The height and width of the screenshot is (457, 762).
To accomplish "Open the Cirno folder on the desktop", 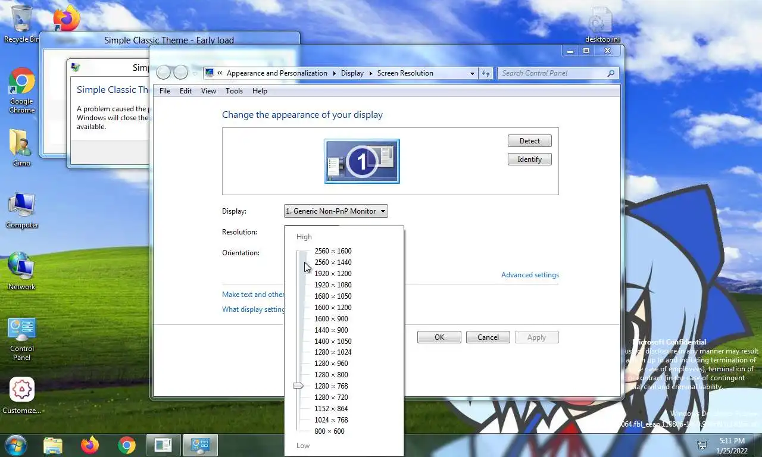I will point(21,148).
